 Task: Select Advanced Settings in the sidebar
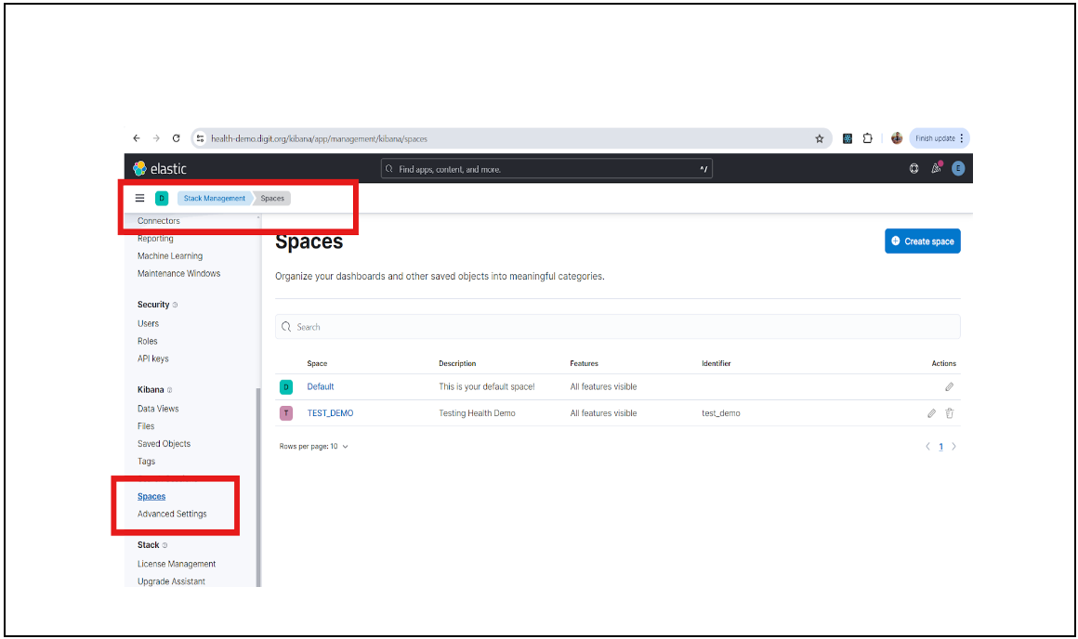coord(172,514)
